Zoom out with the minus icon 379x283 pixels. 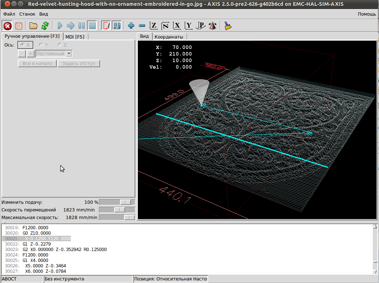point(142,26)
